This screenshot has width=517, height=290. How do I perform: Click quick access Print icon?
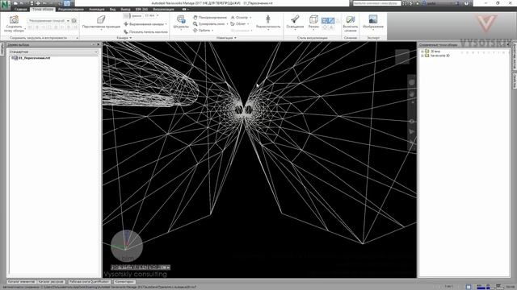(38, 3)
